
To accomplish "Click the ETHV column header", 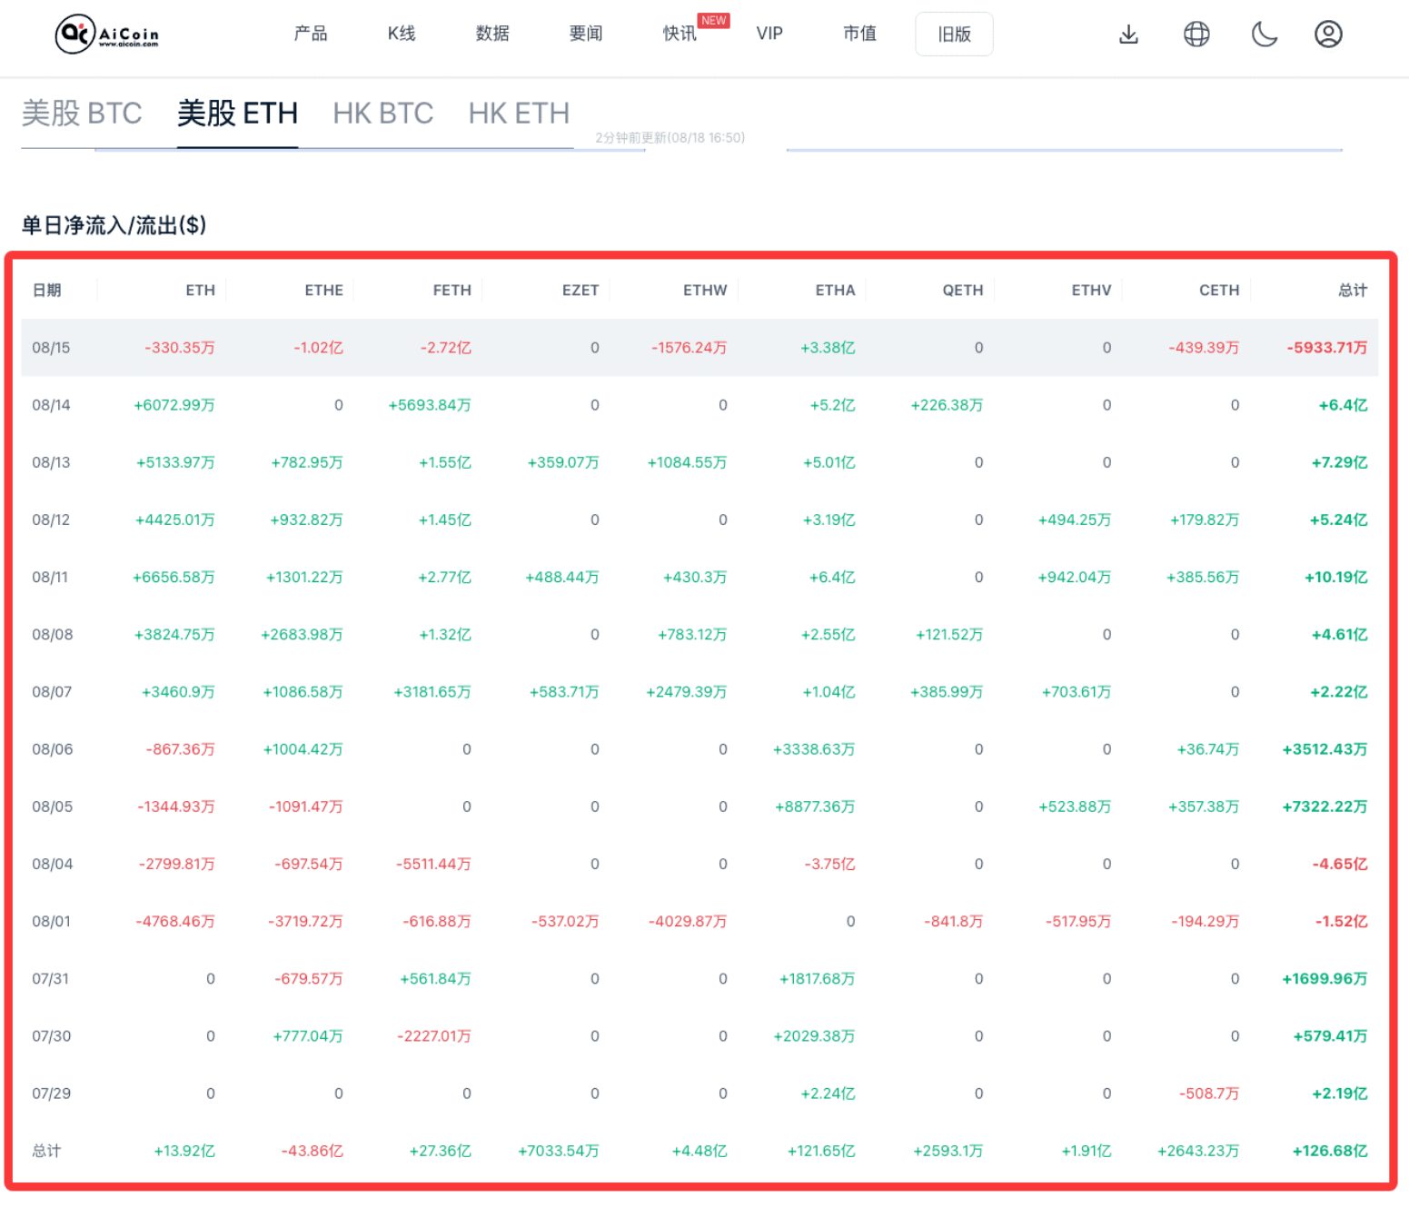I will (x=1091, y=290).
